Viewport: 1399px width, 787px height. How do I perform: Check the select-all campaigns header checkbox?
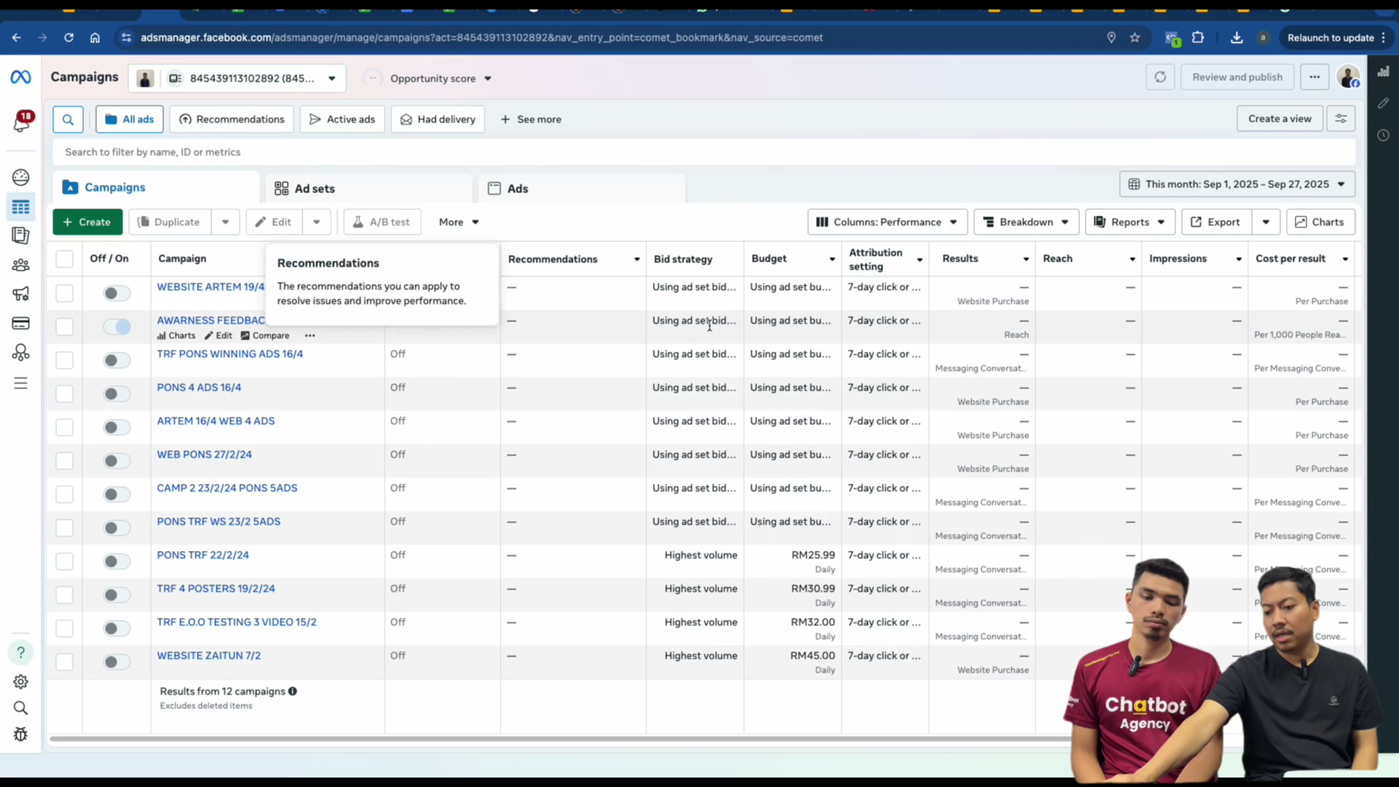coord(64,259)
